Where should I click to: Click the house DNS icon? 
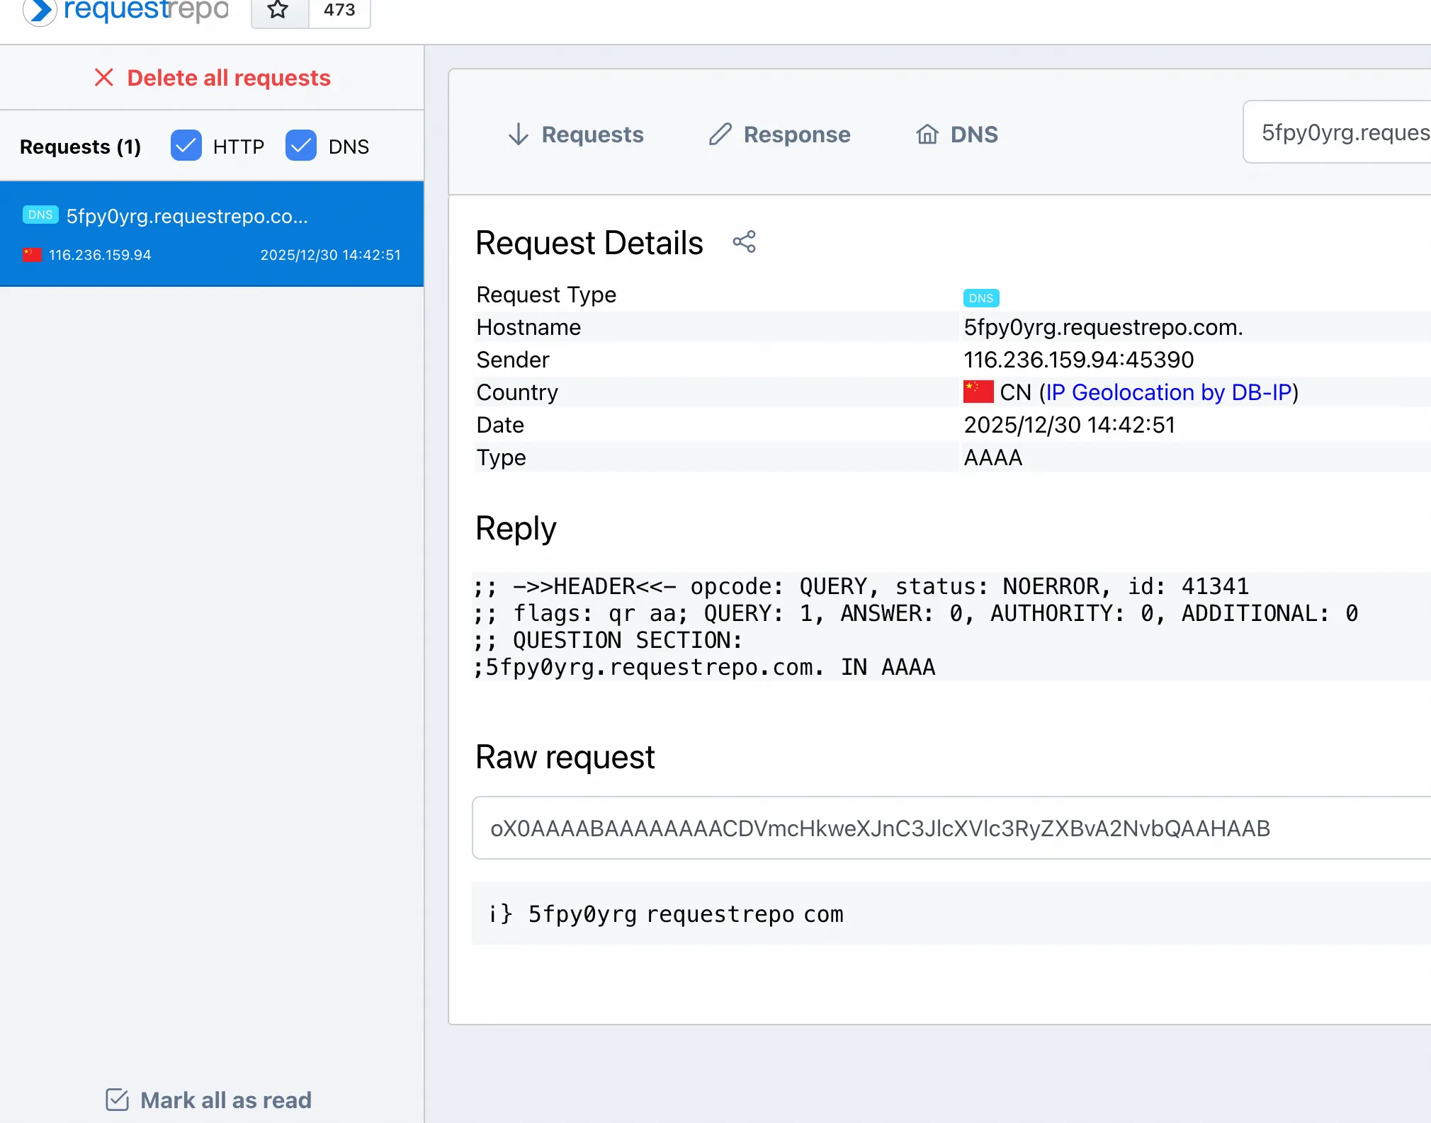(x=927, y=135)
